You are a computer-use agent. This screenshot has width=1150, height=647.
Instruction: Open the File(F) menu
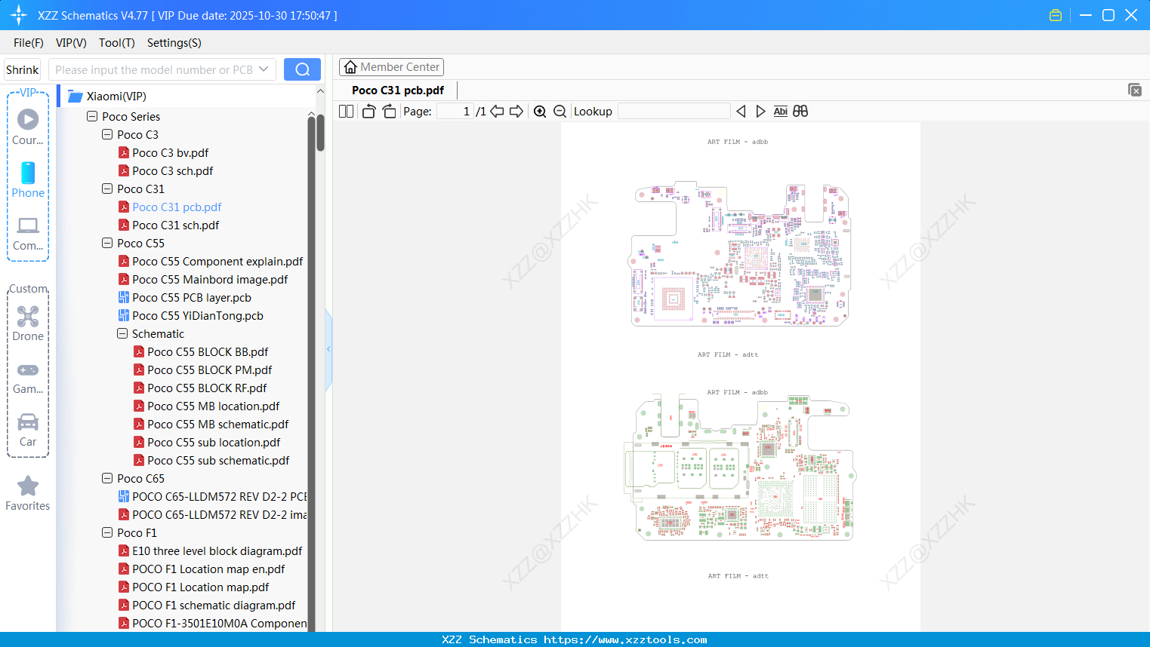click(x=29, y=43)
